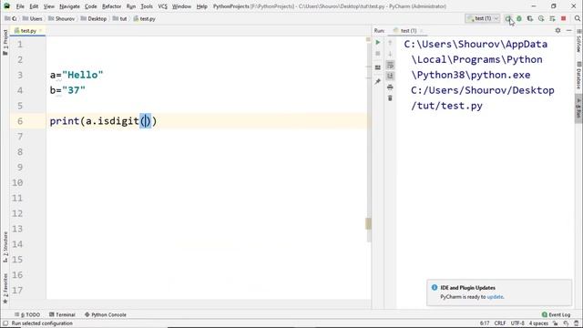Open the Window menu

181,6
